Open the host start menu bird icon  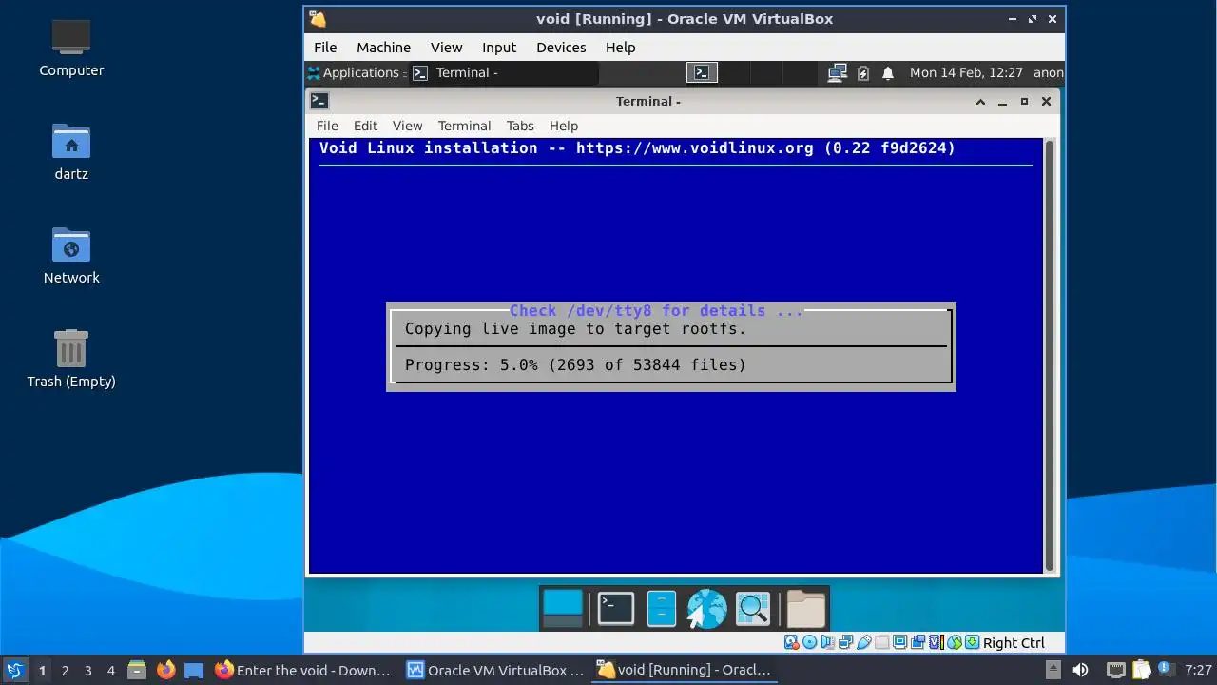[x=14, y=670]
